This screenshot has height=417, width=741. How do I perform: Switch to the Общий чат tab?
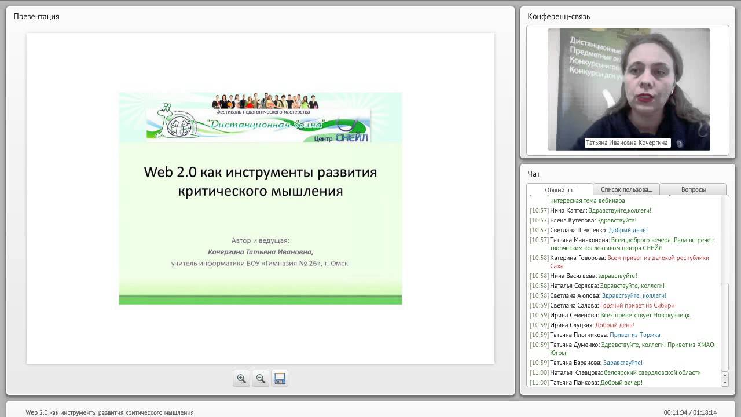(560, 190)
